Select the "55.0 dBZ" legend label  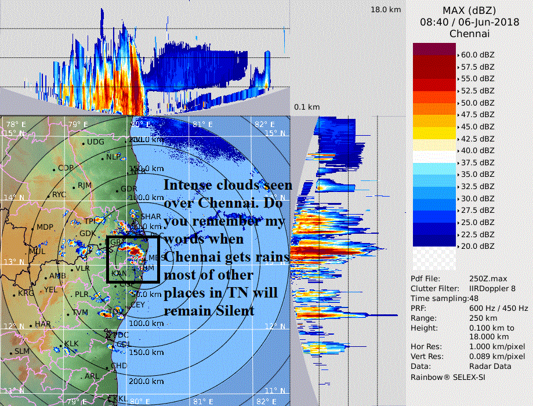pos(477,78)
